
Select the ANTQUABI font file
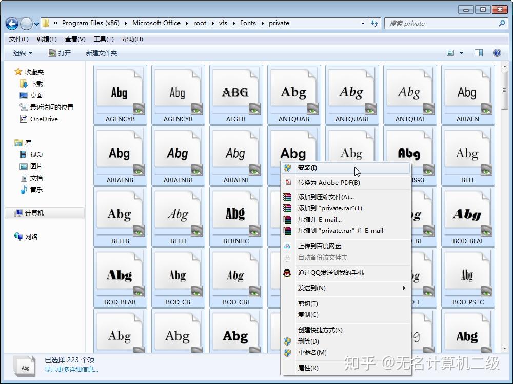coord(352,94)
